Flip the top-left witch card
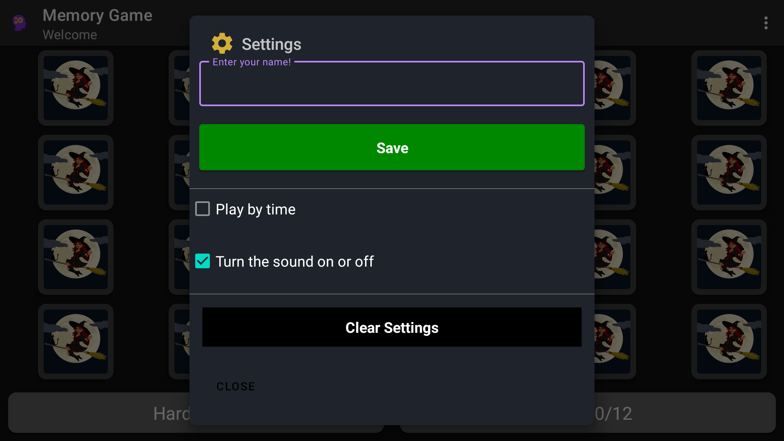The width and height of the screenshot is (784, 441). (76, 88)
